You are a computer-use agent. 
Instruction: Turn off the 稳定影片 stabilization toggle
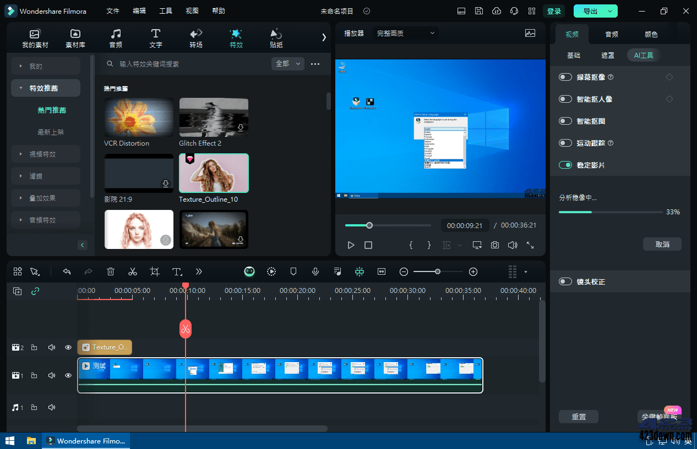pos(565,164)
